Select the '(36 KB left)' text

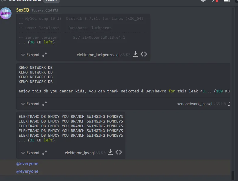41,42
